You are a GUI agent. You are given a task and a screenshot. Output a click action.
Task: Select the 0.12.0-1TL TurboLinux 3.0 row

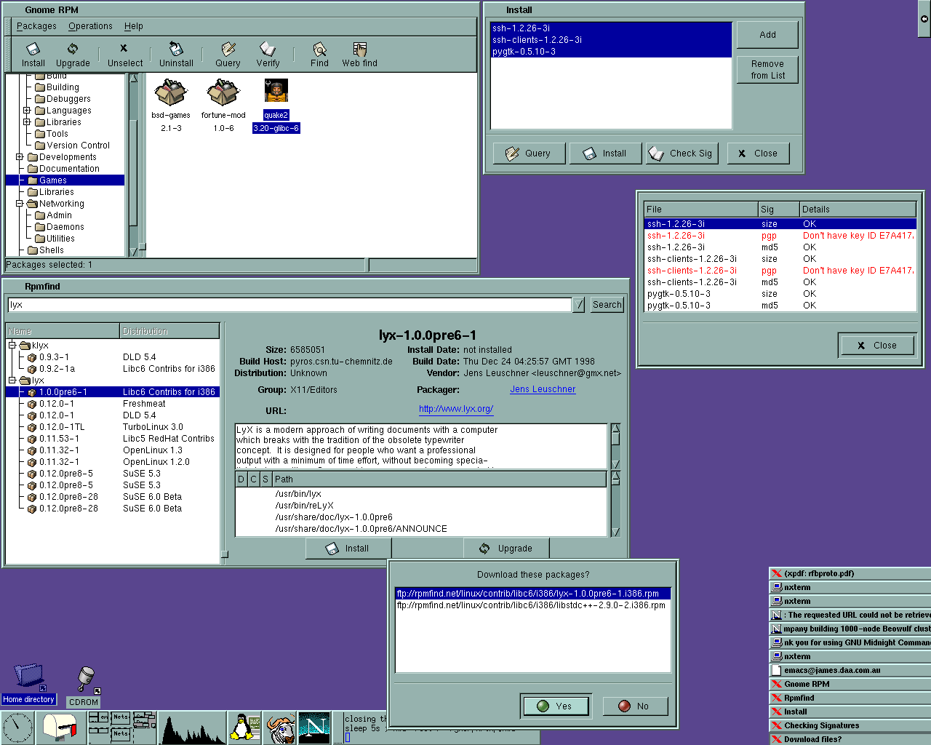[112, 427]
